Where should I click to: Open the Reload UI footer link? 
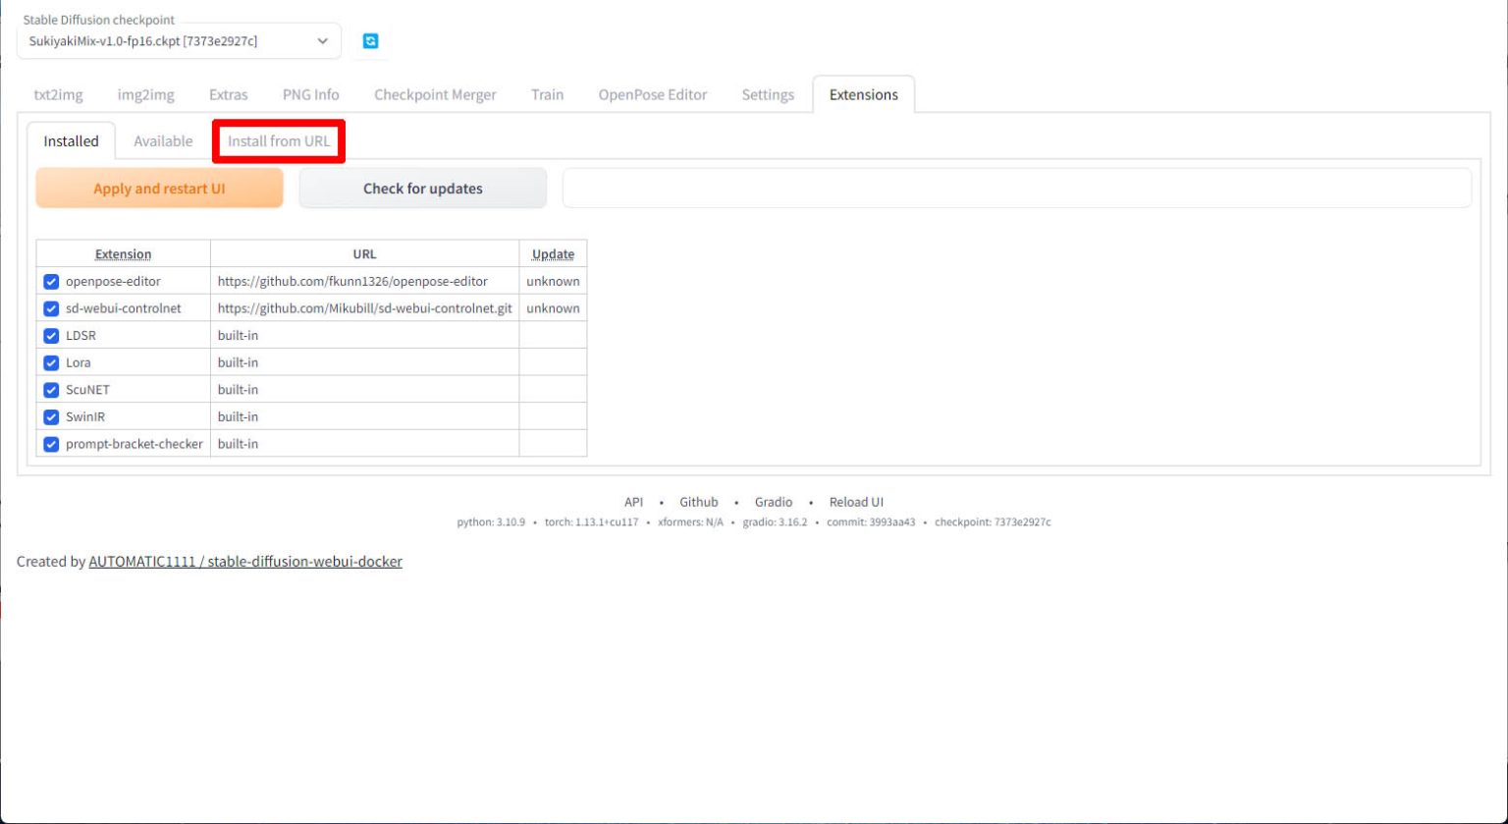[x=855, y=502]
